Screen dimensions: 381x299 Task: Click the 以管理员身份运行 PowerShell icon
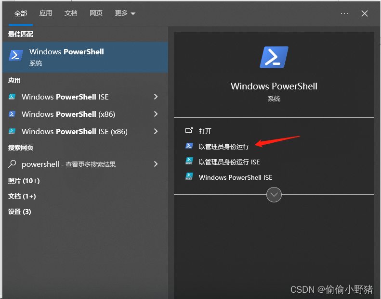(x=189, y=146)
